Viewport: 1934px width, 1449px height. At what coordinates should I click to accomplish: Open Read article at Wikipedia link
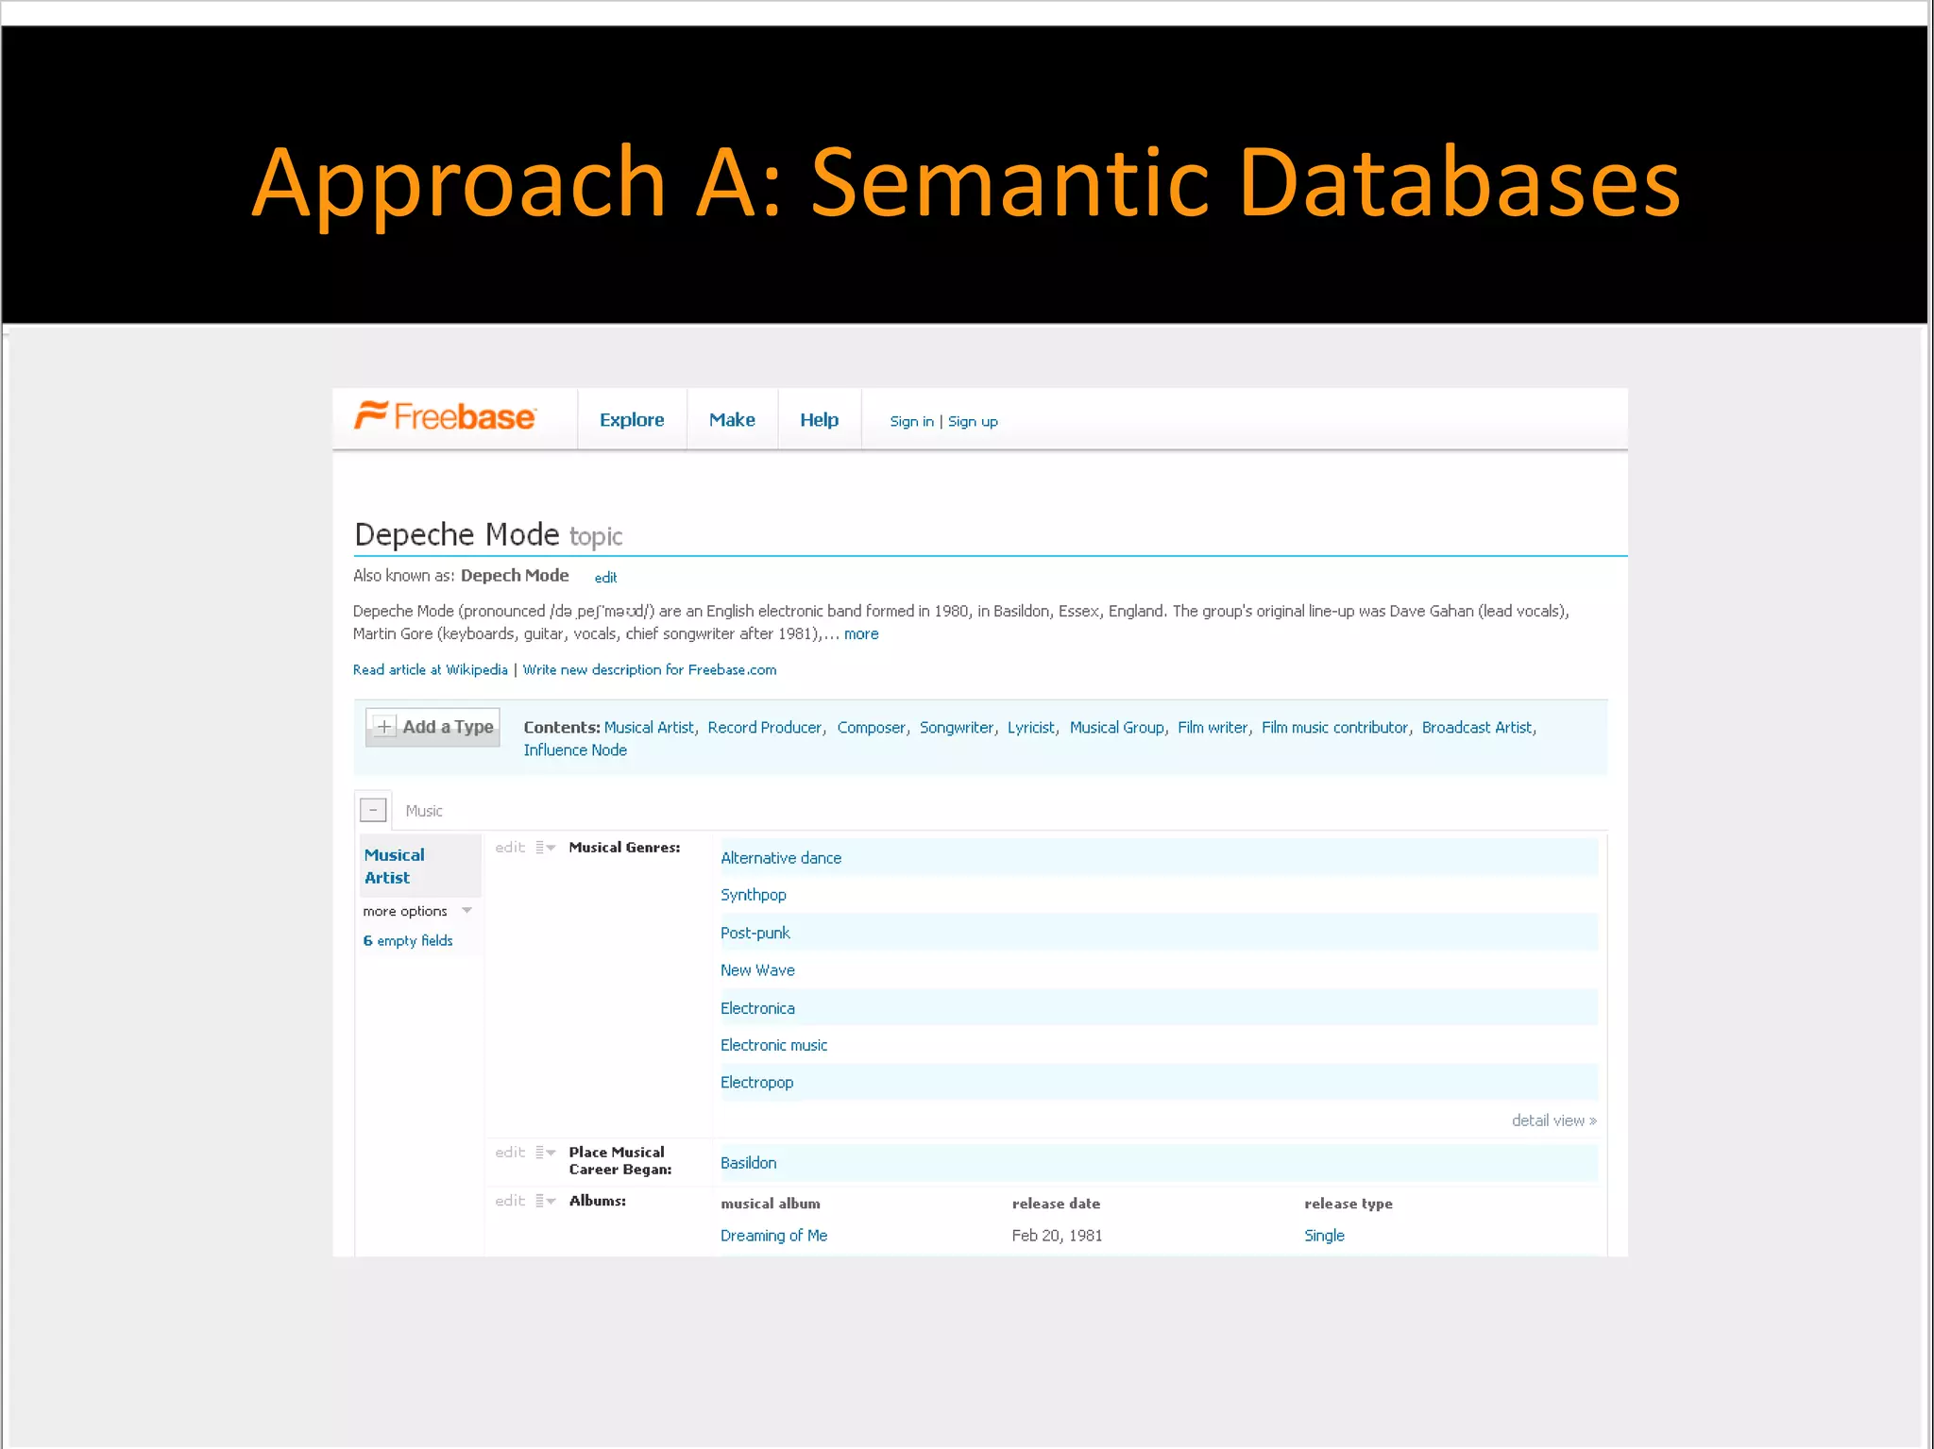430,670
